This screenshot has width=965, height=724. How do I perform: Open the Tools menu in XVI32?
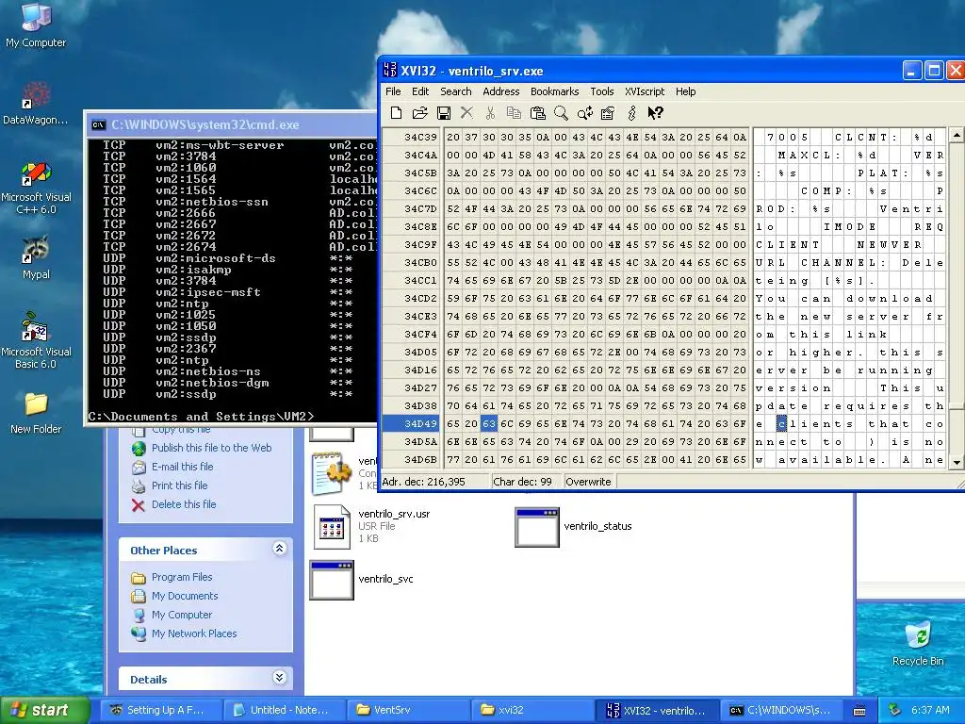coord(602,91)
